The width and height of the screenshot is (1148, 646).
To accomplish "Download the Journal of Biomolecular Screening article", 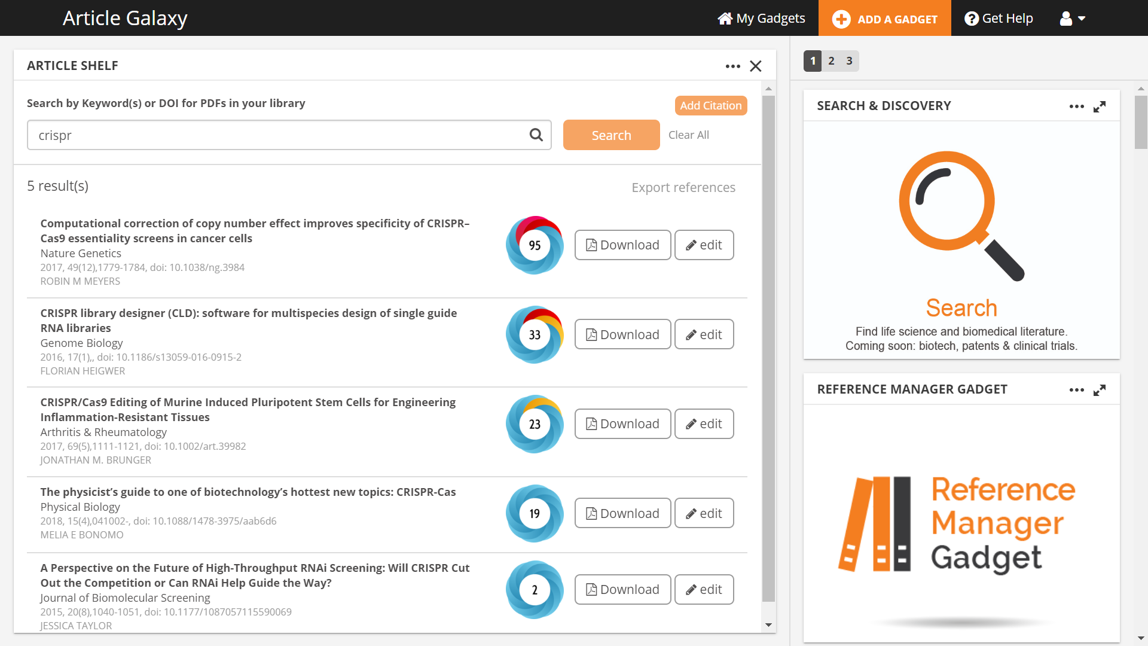I will pyautogui.click(x=622, y=590).
